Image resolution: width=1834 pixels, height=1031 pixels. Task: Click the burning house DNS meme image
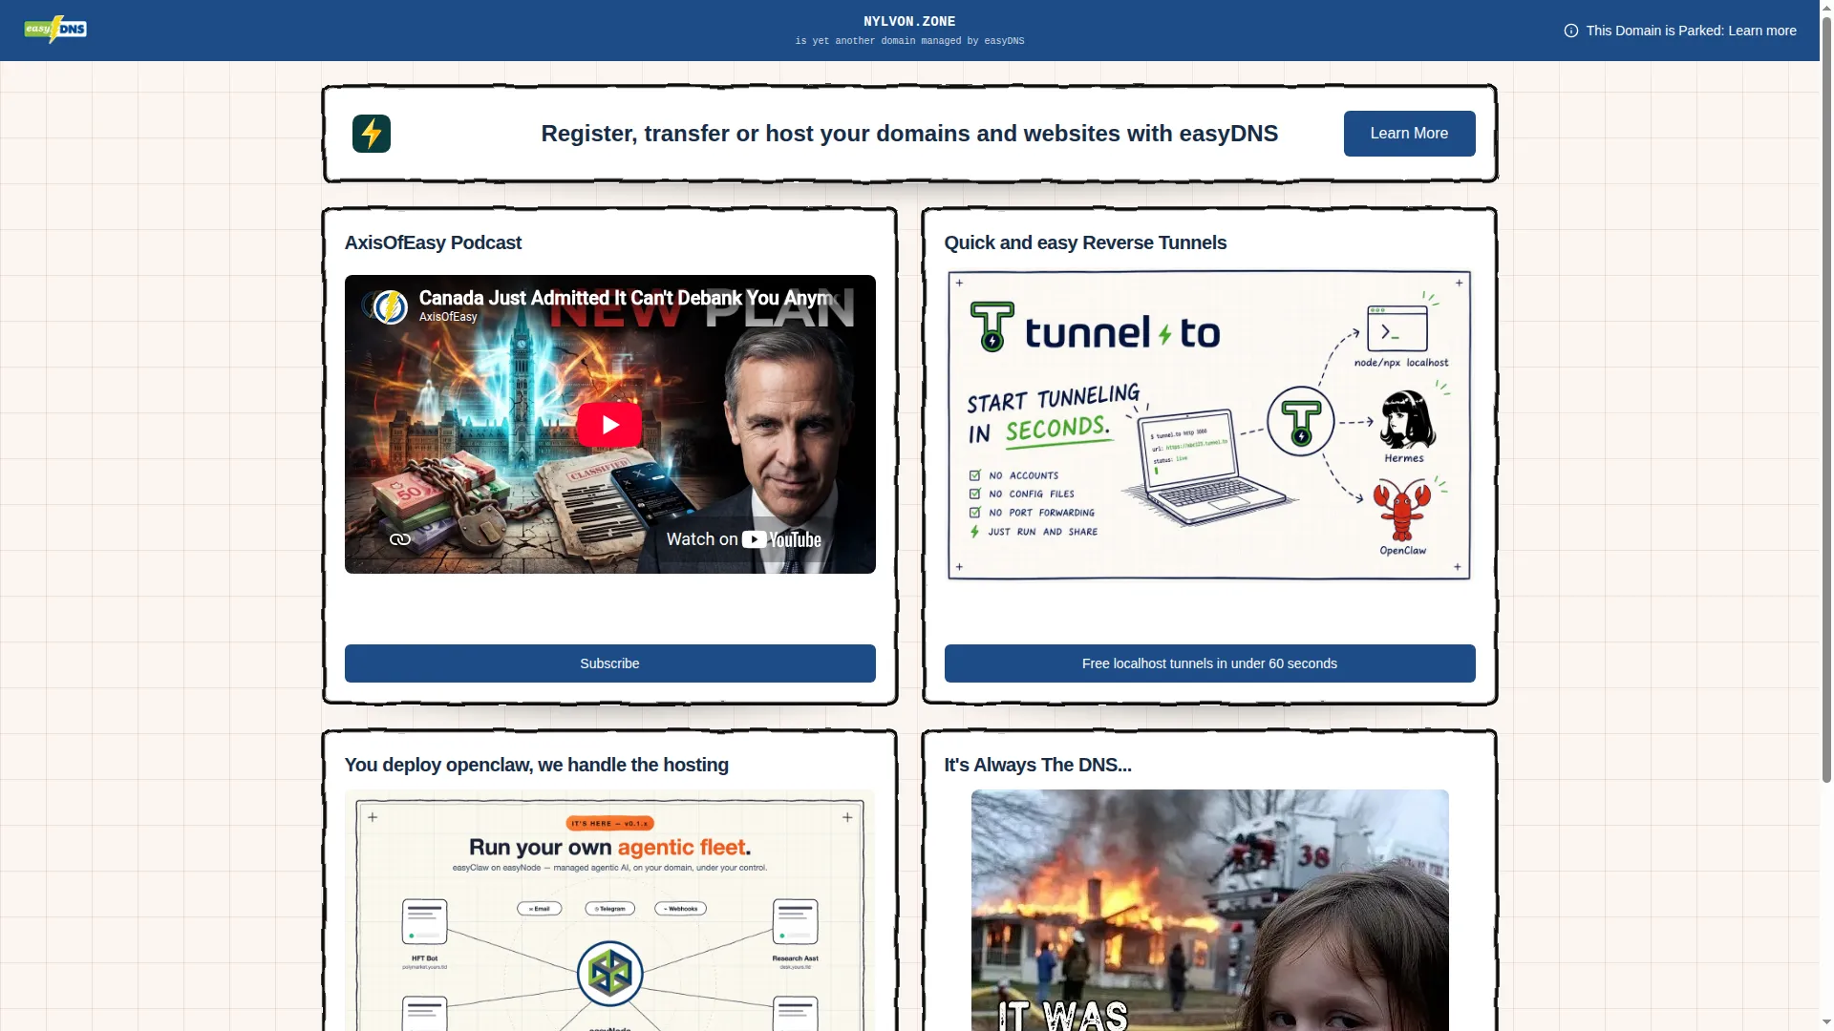point(1209,911)
